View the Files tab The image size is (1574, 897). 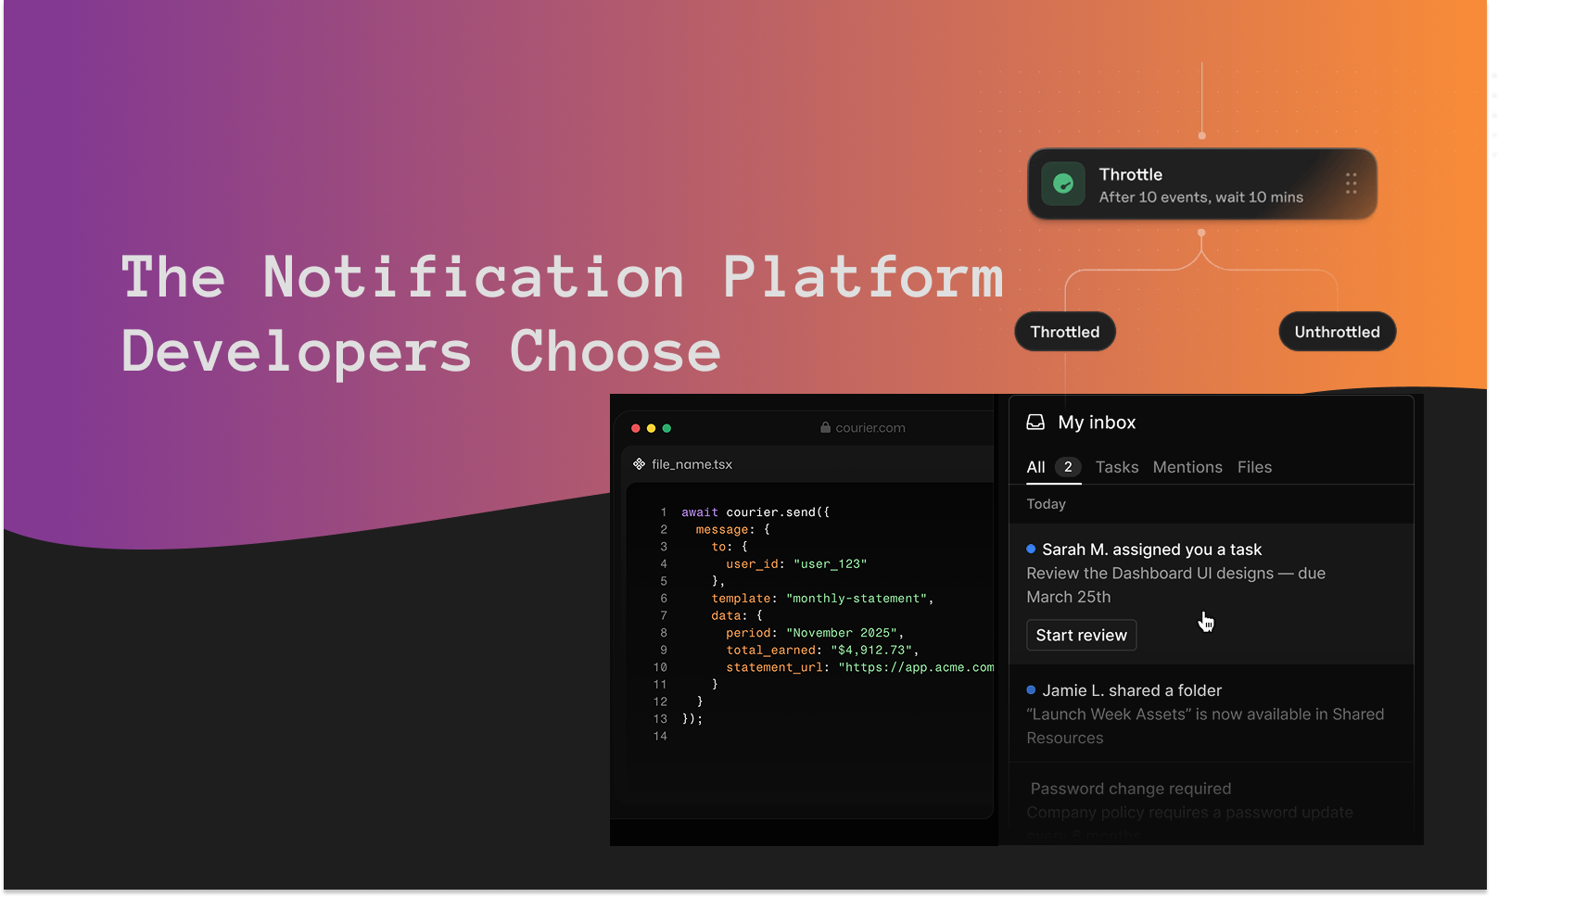(1254, 467)
